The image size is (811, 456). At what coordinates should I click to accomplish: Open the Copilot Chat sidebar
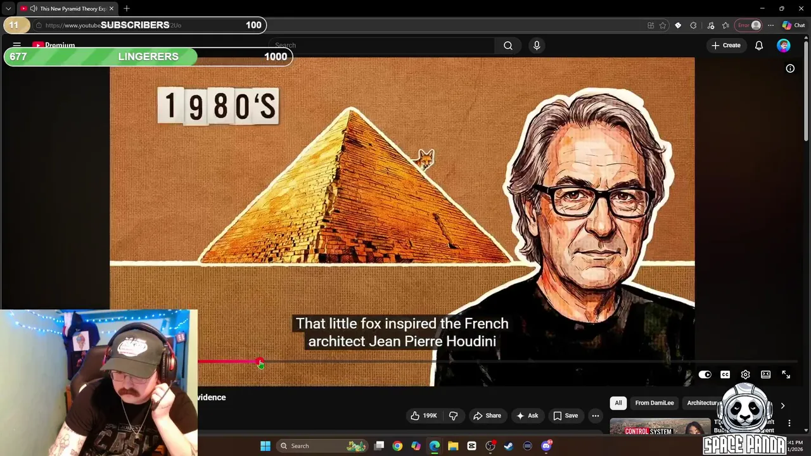793,25
